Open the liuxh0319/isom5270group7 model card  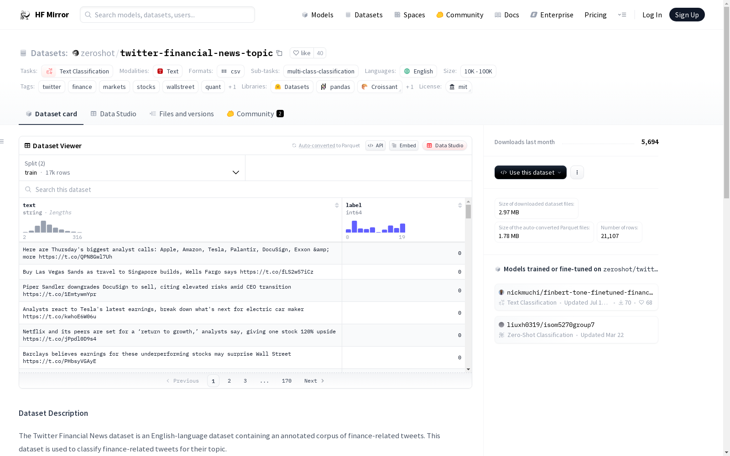[576, 330]
